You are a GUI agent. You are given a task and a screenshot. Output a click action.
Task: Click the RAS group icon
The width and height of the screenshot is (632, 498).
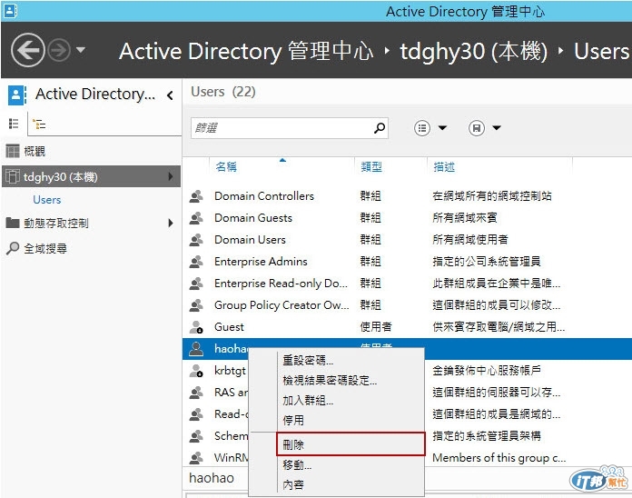196,392
